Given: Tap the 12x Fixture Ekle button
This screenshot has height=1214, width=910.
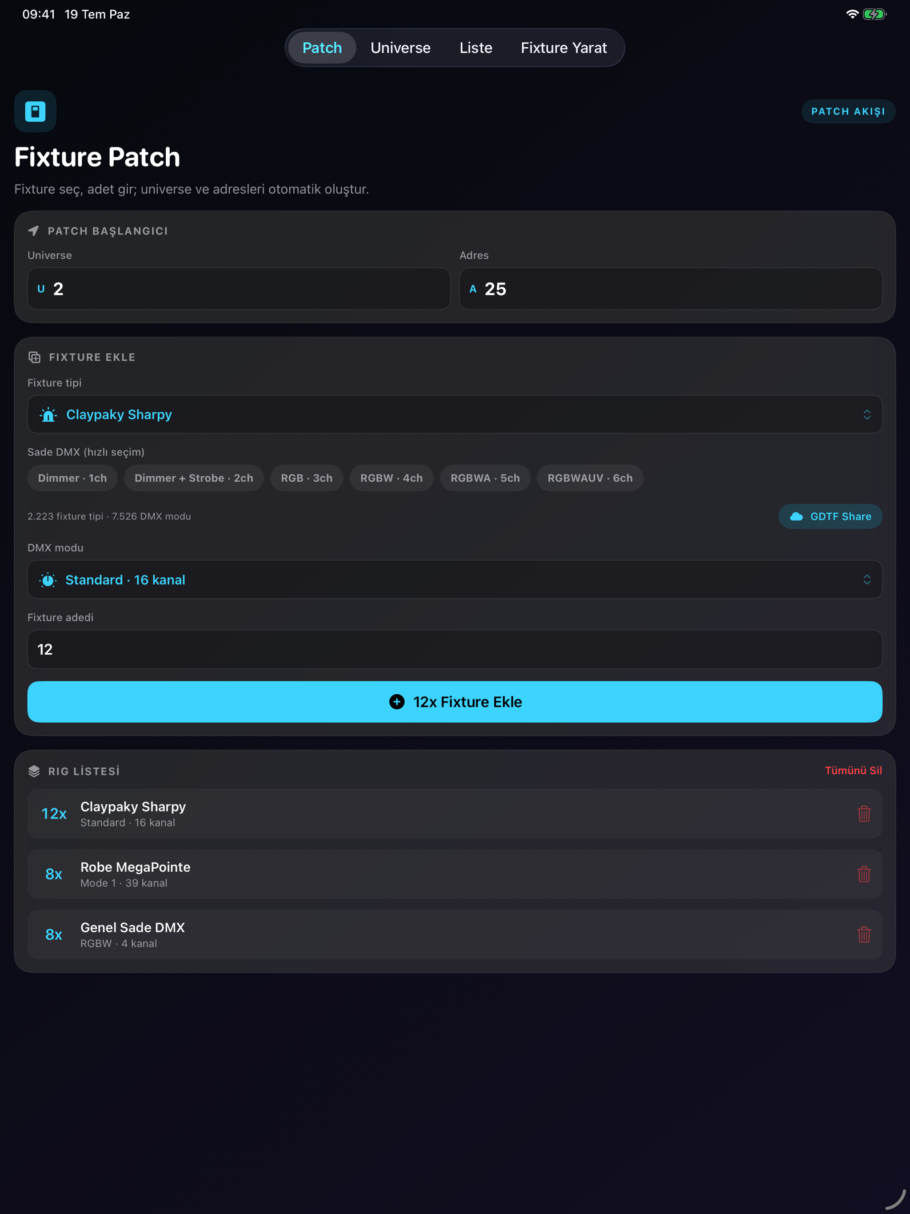Looking at the screenshot, I should click(455, 702).
